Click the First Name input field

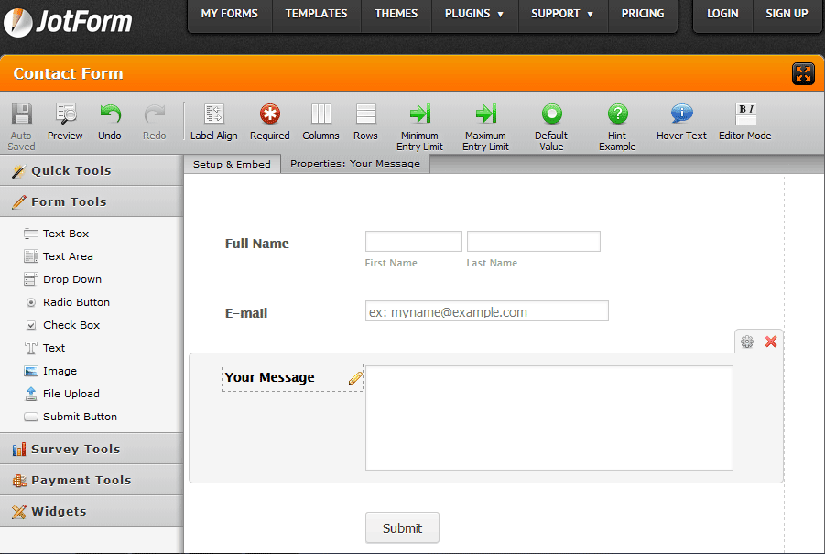414,241
